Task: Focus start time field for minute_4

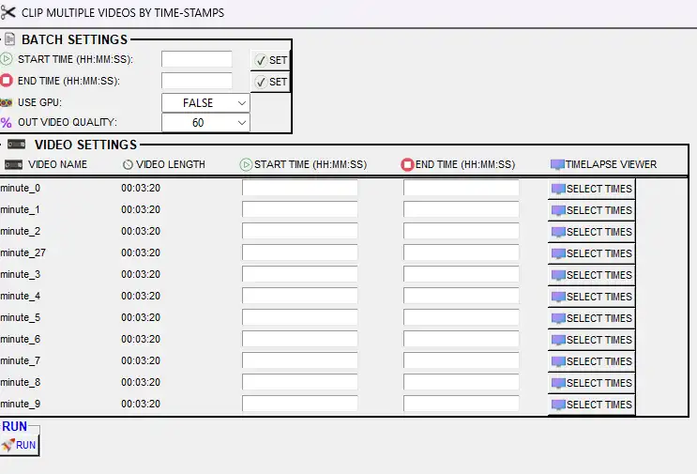Action: [x=300, y=296]
